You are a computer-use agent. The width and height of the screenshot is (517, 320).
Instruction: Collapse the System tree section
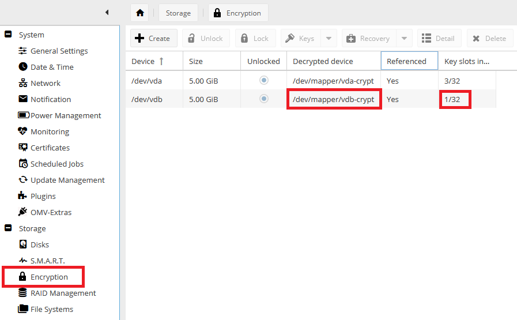[8, 35]
